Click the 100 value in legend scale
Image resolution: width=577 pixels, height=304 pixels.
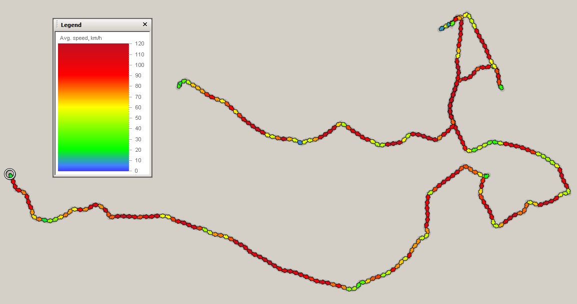tap(139, 65)
